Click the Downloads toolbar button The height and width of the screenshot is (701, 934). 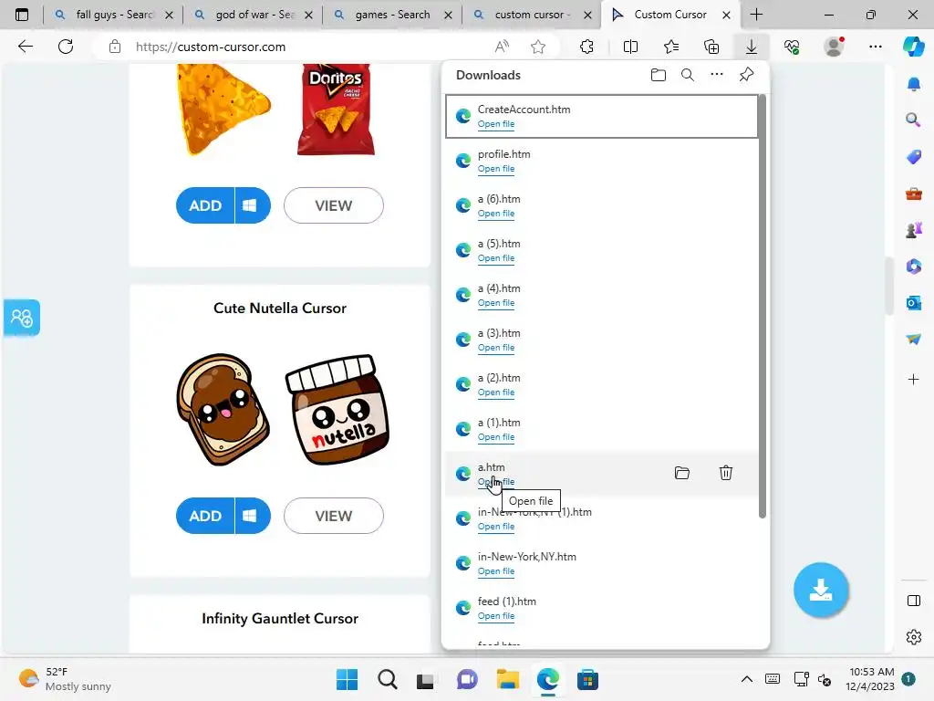click(x=752, y=47)
